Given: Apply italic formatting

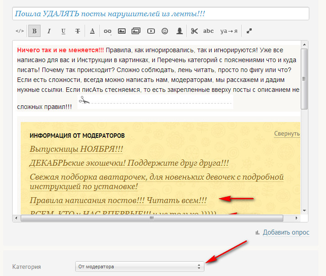Looking at the screenshot, I should (x=49, y=31).
